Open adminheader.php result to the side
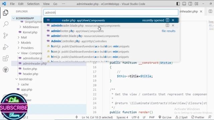This screenshot has height=120, width=214. tap(168, 20)
